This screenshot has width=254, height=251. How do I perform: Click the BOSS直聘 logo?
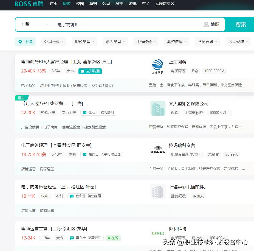pyautogui.click(x=29, y=4)
